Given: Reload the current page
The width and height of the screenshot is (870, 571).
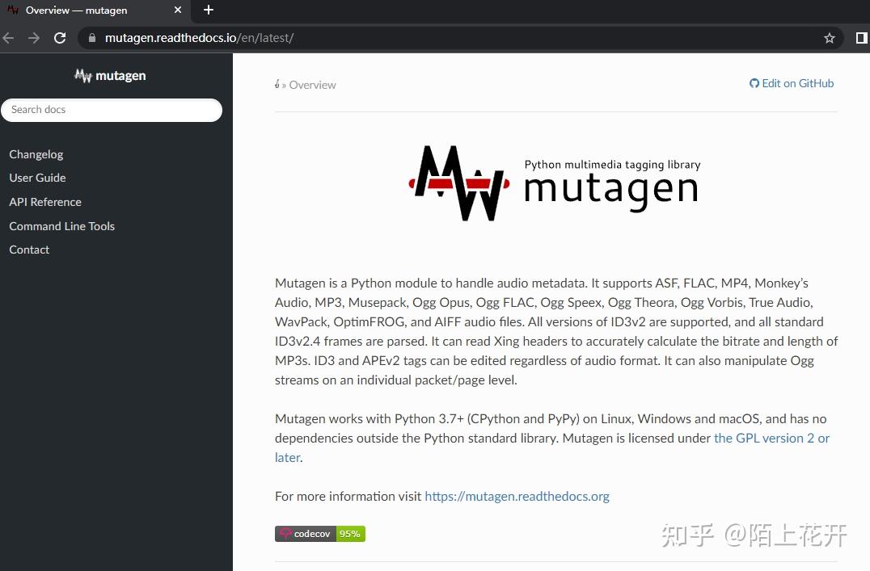Looking at the screenshot, I should tap(60, 37).
